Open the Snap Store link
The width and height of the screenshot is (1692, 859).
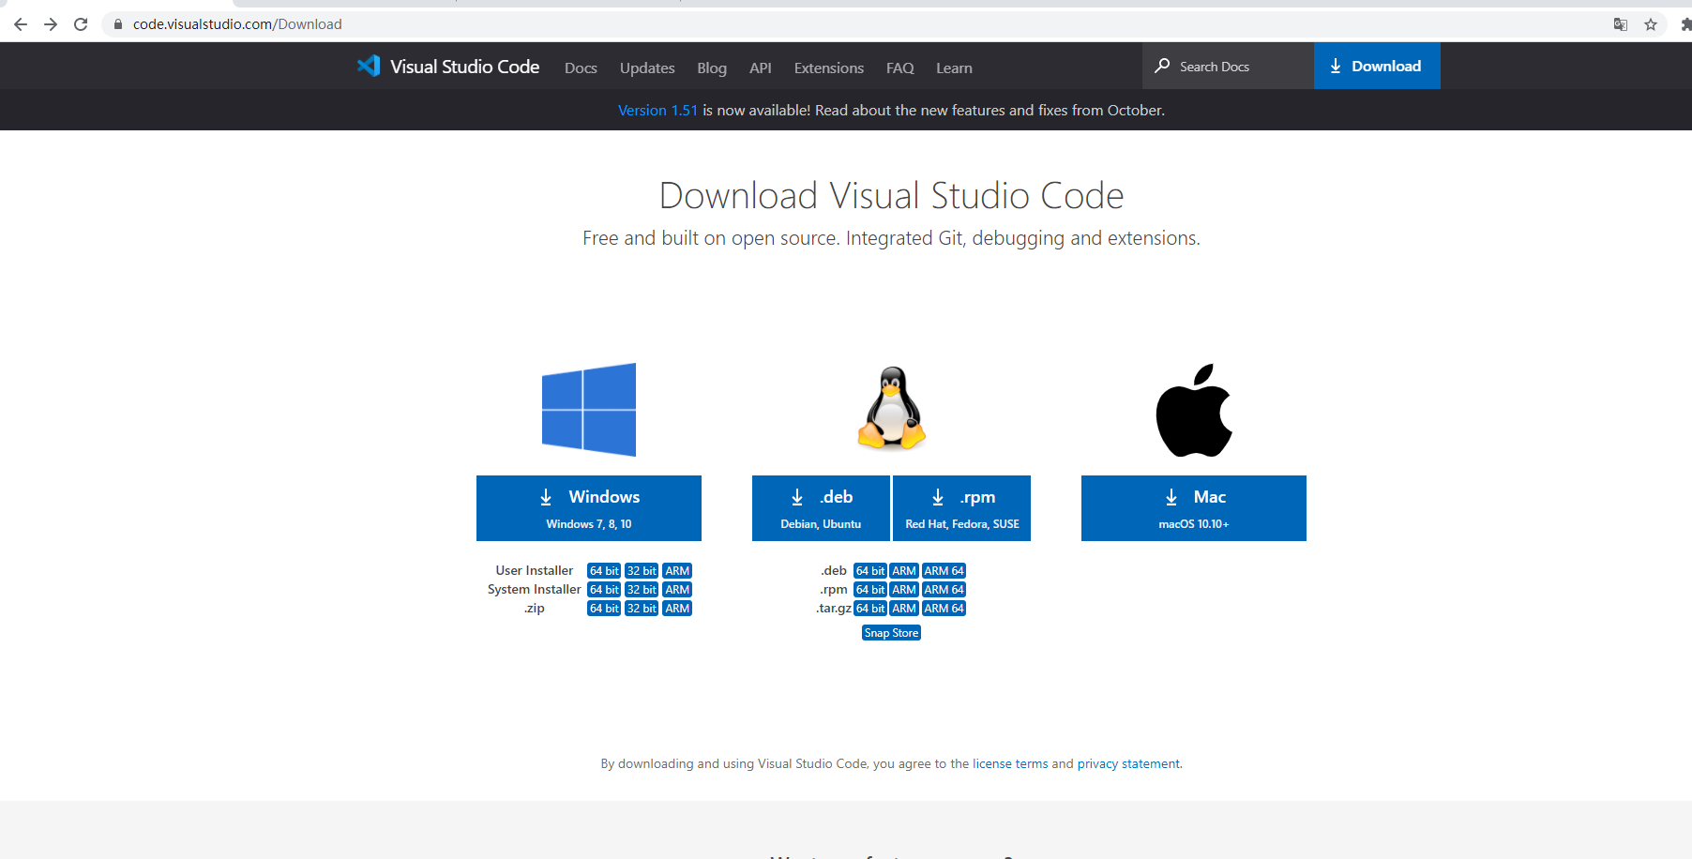[x=891, y=633]
